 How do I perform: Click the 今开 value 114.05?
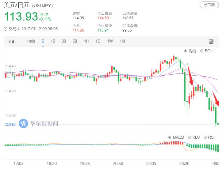tap(78, 30)
